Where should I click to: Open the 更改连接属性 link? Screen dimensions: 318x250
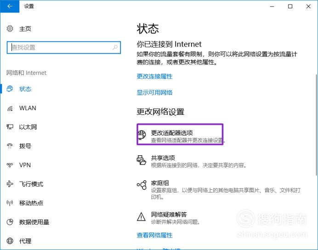pos(154,76)
